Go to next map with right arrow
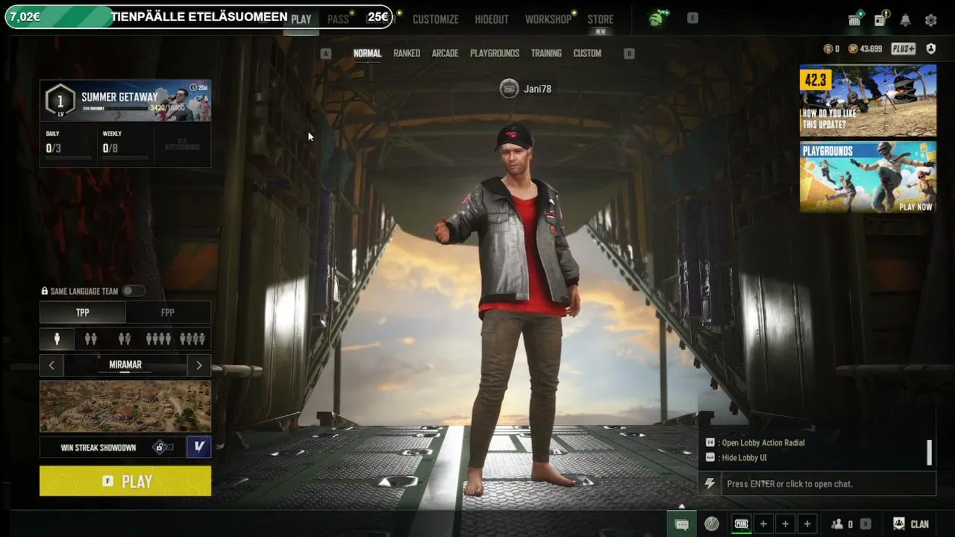Screen dimensions: 955x537 coord(199,365)
